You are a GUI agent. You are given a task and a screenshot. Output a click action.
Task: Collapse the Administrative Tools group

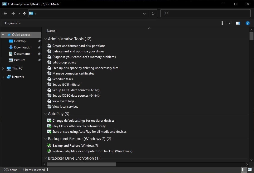45,39
